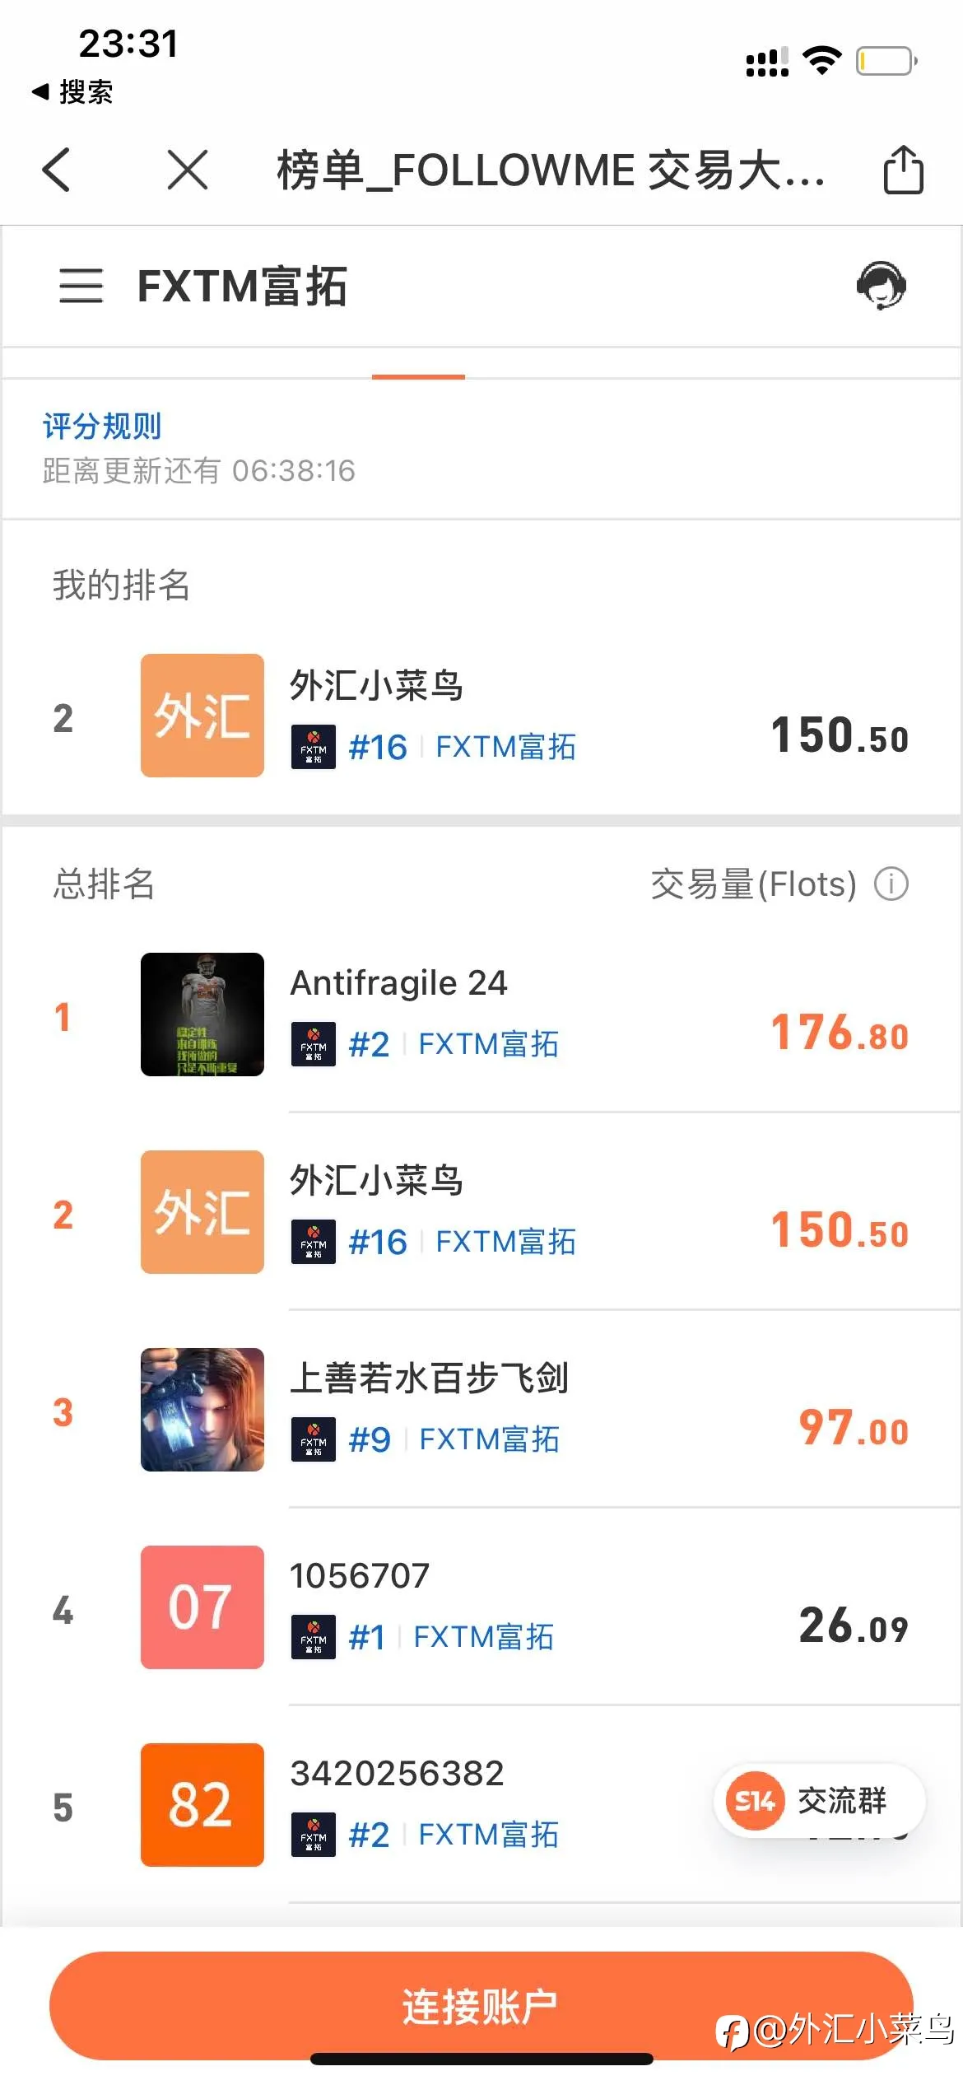Open the hamburger menu beside FXTM富拓
Viewport: 963px width, 2085px height.
(x=81, y=286)
